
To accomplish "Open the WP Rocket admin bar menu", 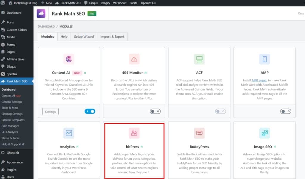I will coord(120,3).
